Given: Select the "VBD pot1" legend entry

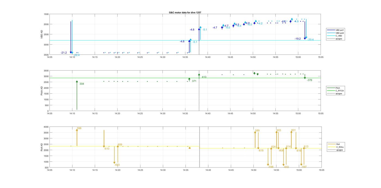Looking at the screenshot, I should tap(335, 30).
